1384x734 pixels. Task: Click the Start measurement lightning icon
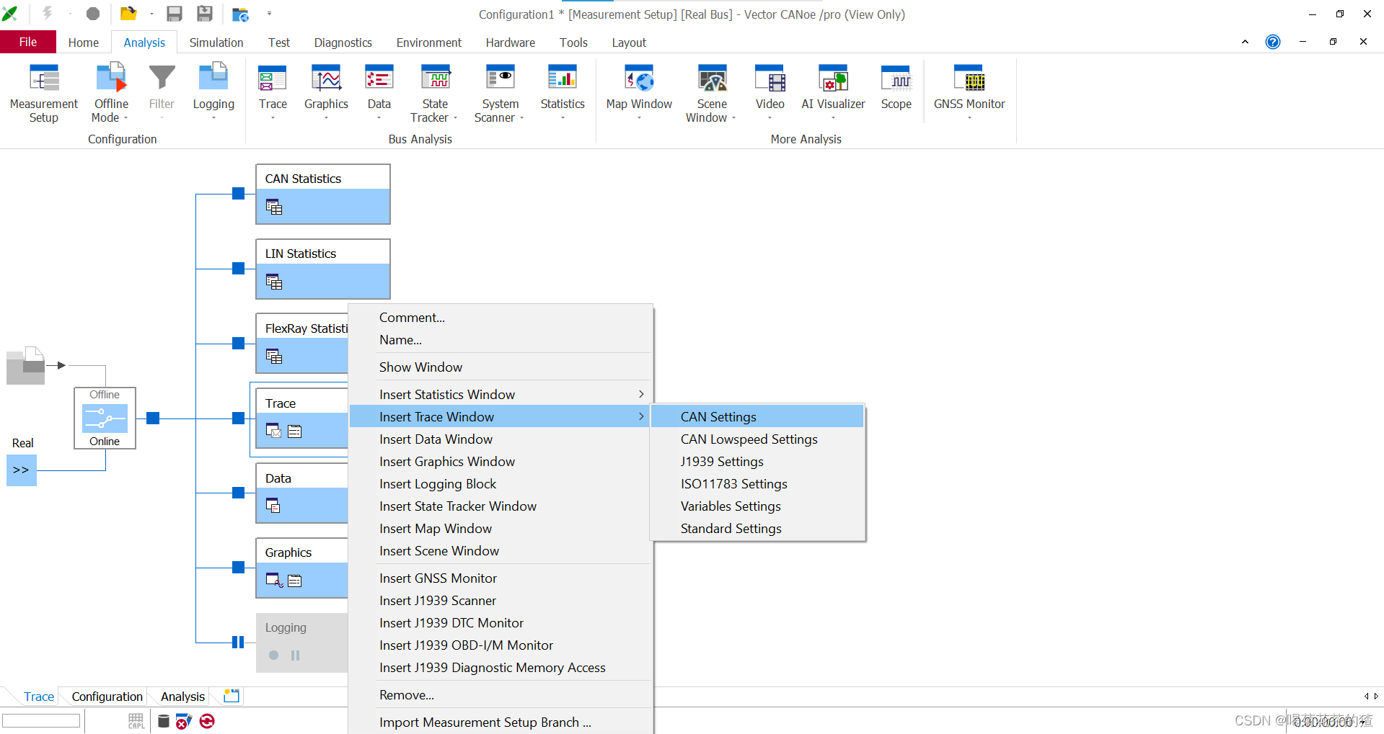point(48,13)
